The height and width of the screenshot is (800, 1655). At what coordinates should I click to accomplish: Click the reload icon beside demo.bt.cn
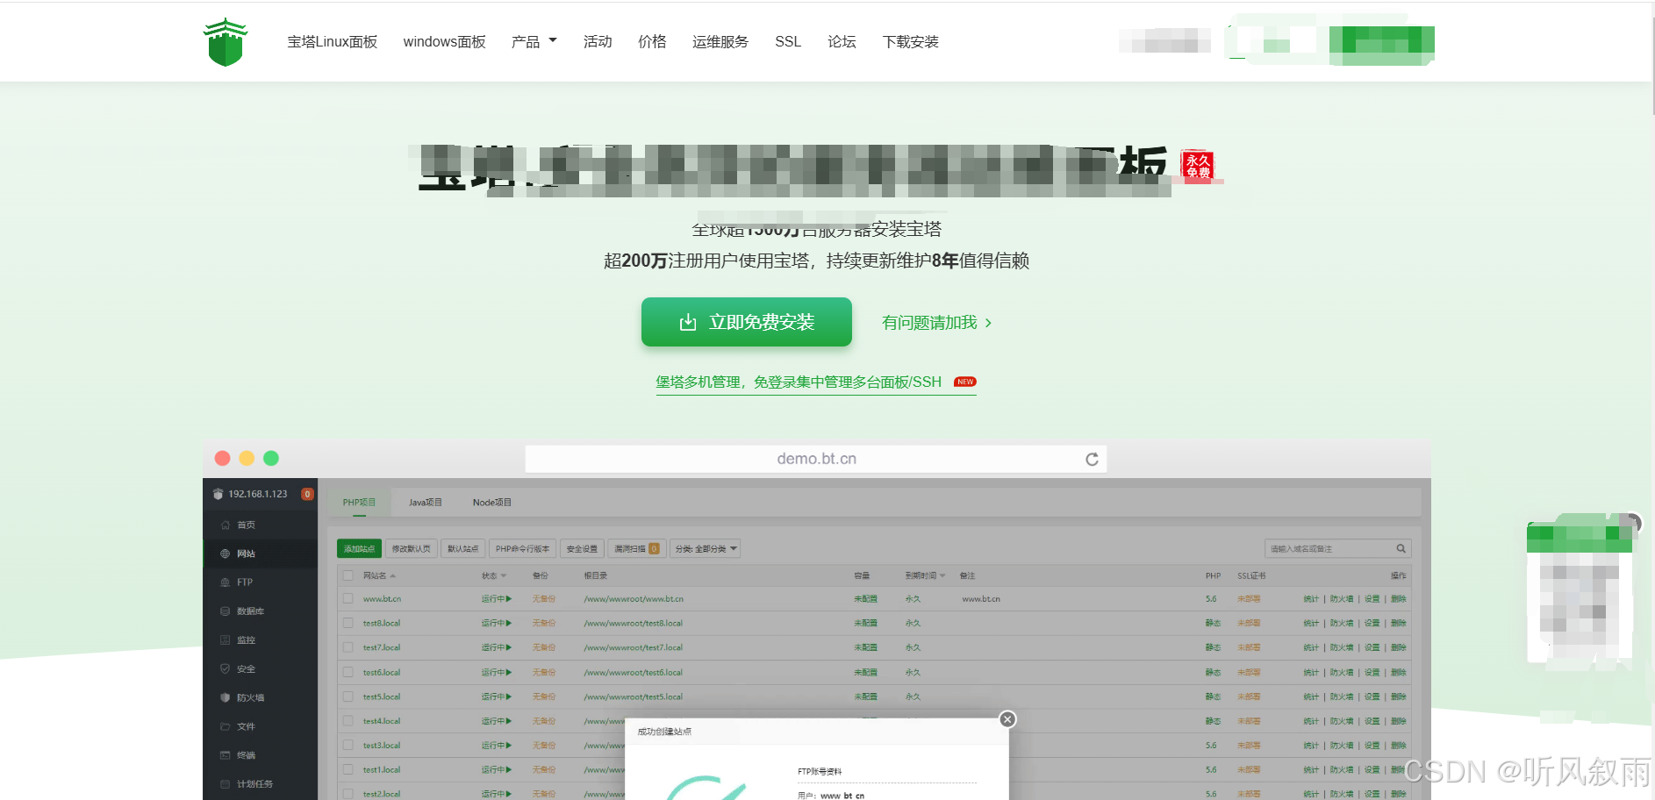(1092, 460)
